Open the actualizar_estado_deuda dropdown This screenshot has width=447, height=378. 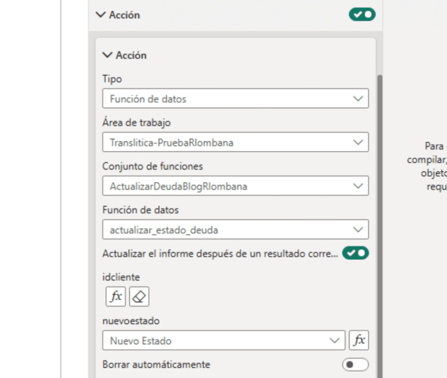235,230
